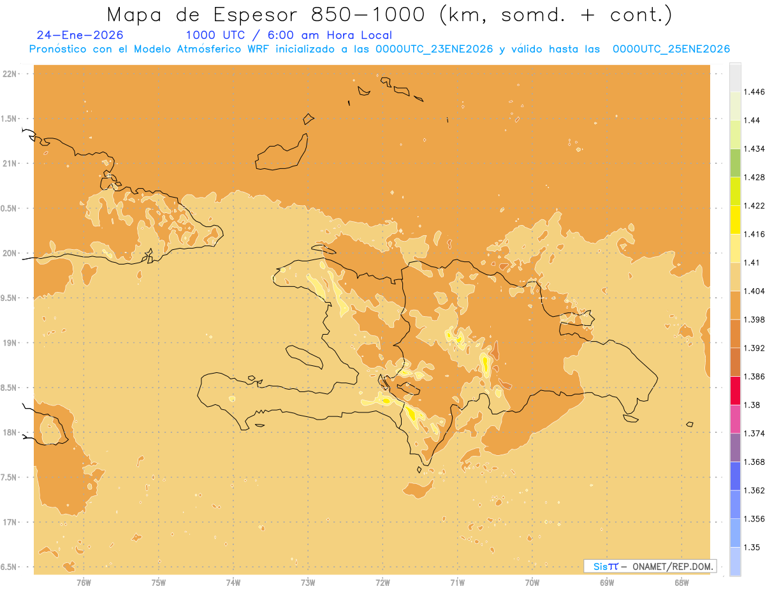Screen dimensions: 765x591
Task: Click legend value '1.428'
Action: tap(755, 177)
